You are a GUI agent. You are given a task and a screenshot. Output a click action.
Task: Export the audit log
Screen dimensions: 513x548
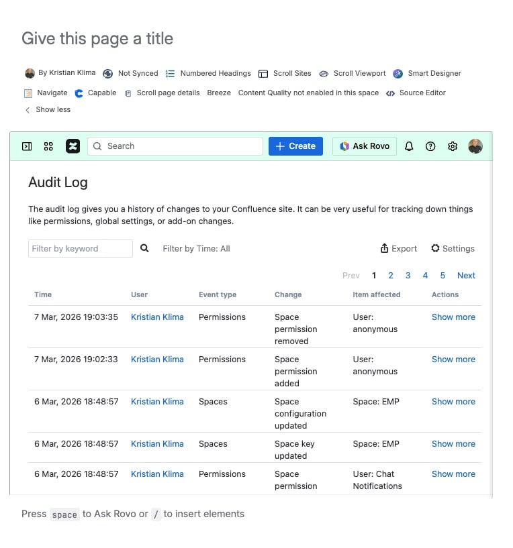point(399,248)
